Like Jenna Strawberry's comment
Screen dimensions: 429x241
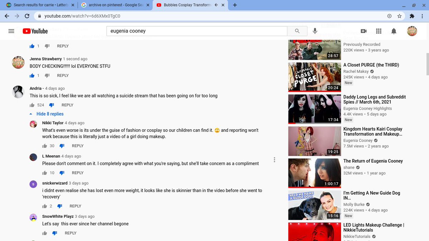32,75
